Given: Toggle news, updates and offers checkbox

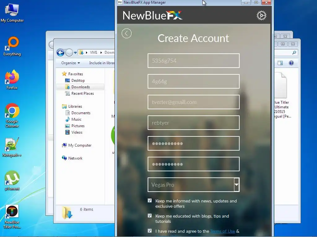Looking at the screenshot, I should [x=150, y=201].
